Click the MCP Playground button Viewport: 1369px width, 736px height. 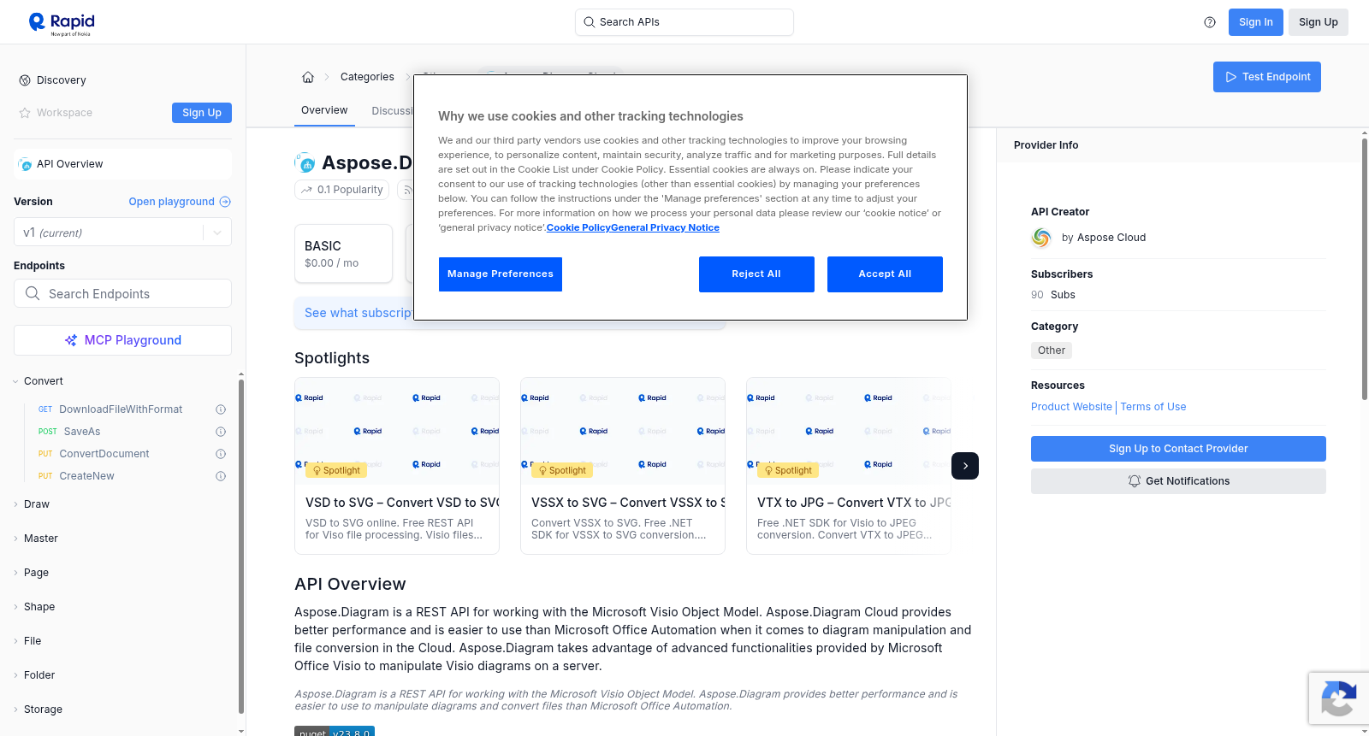click(x=122, y=340)
